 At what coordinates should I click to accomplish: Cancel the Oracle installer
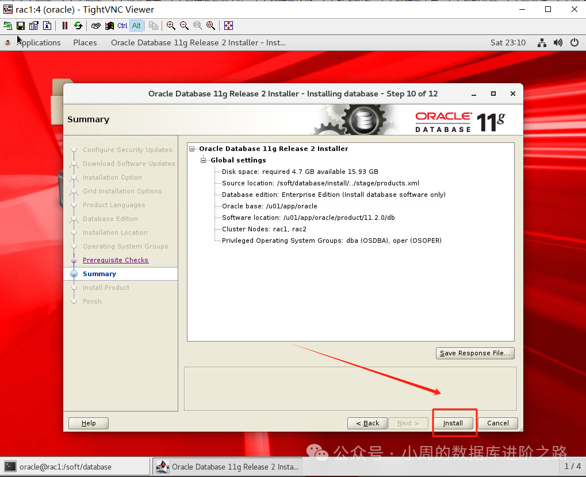point(498,423)
